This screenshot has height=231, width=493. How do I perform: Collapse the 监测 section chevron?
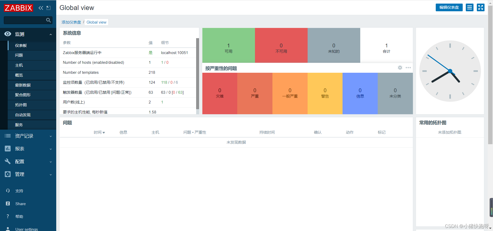[x=50, y=34]
